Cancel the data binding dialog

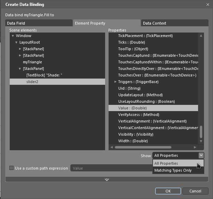(x=195, y=191)
